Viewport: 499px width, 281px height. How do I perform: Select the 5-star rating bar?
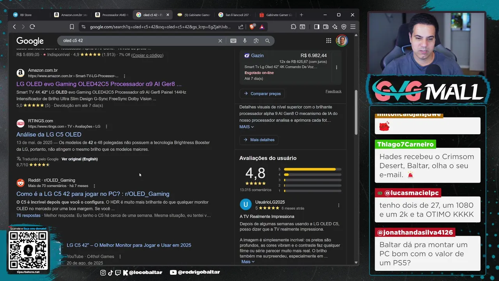313,169
